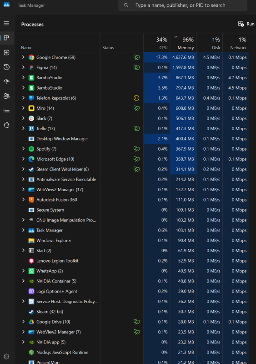Click the efficiency mode leaf for Google Chrome
Screen dimensions: 256x364
[x=136, y=57]
